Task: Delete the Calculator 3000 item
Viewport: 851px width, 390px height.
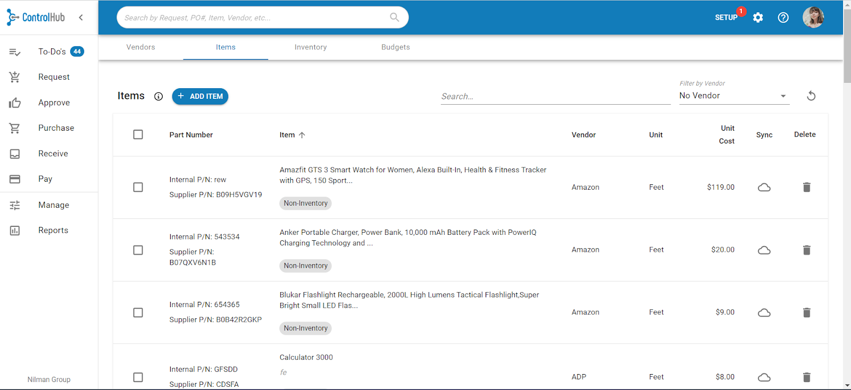Action: tap(807, 377)
